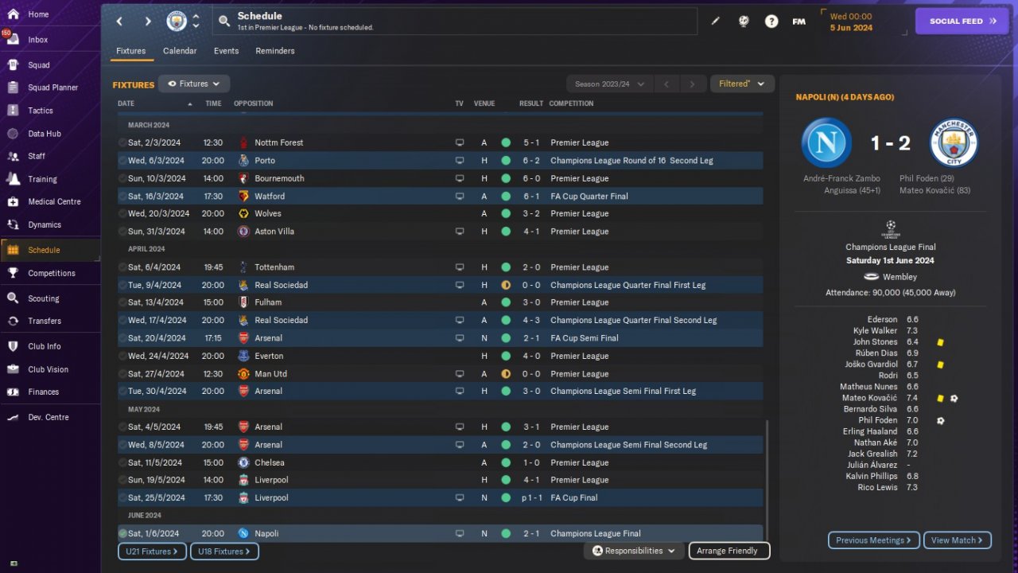This screenshot has width=1018, height=573.
Task: Click the Opposition column header
Action: point(253,103)
